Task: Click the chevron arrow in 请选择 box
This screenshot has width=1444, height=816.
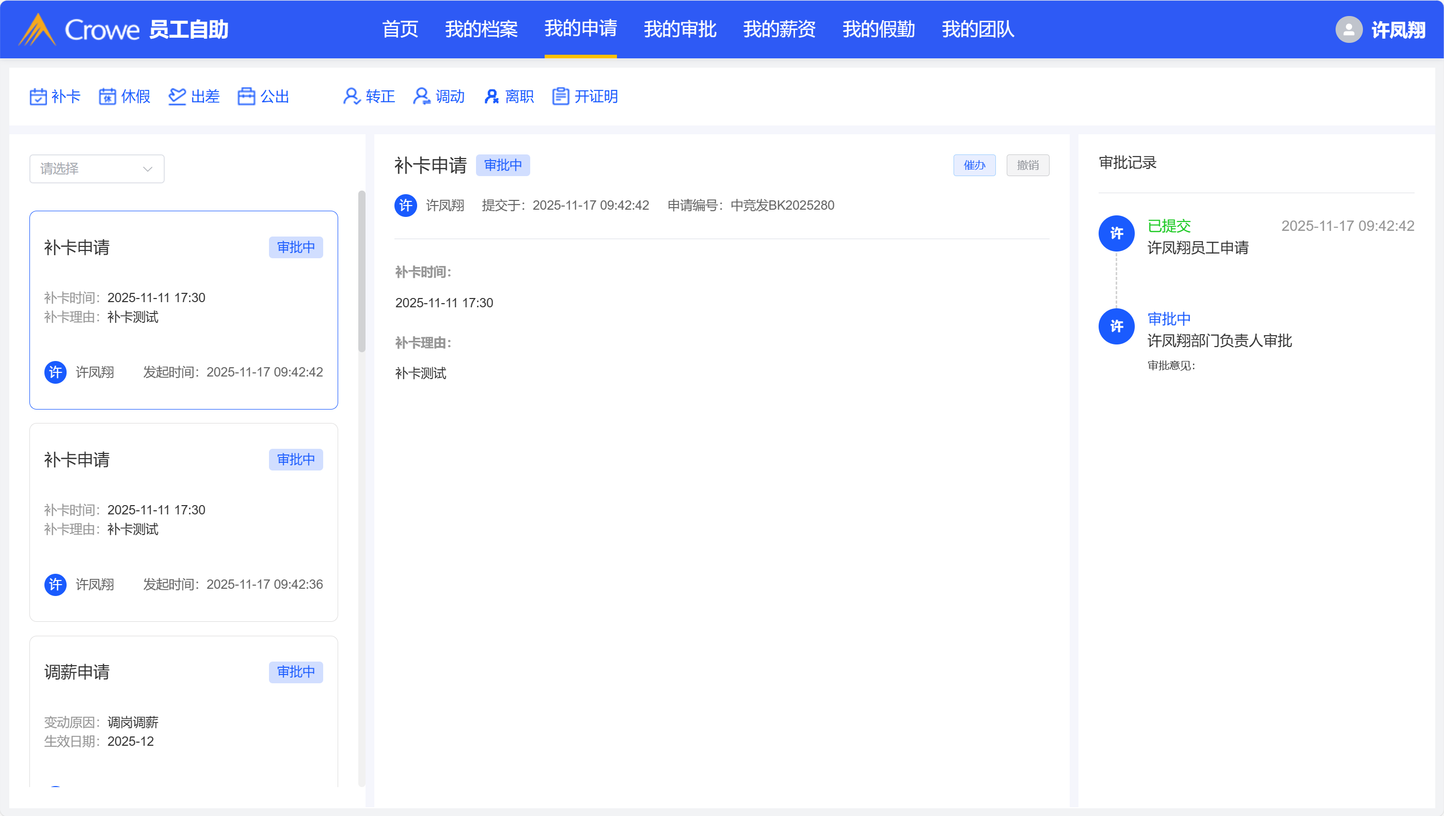Action: pyautogui.click(x=148, y=169)
